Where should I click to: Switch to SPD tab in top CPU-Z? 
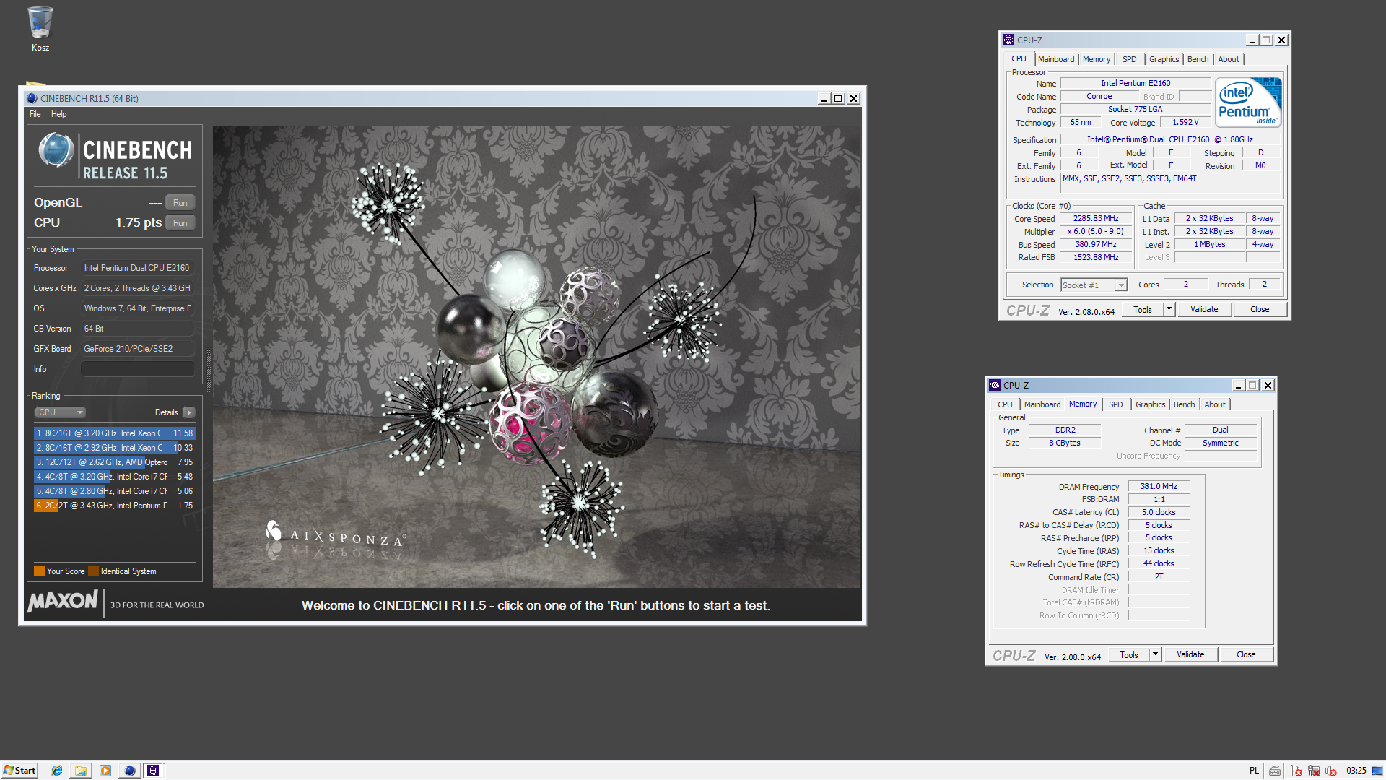1130,59
